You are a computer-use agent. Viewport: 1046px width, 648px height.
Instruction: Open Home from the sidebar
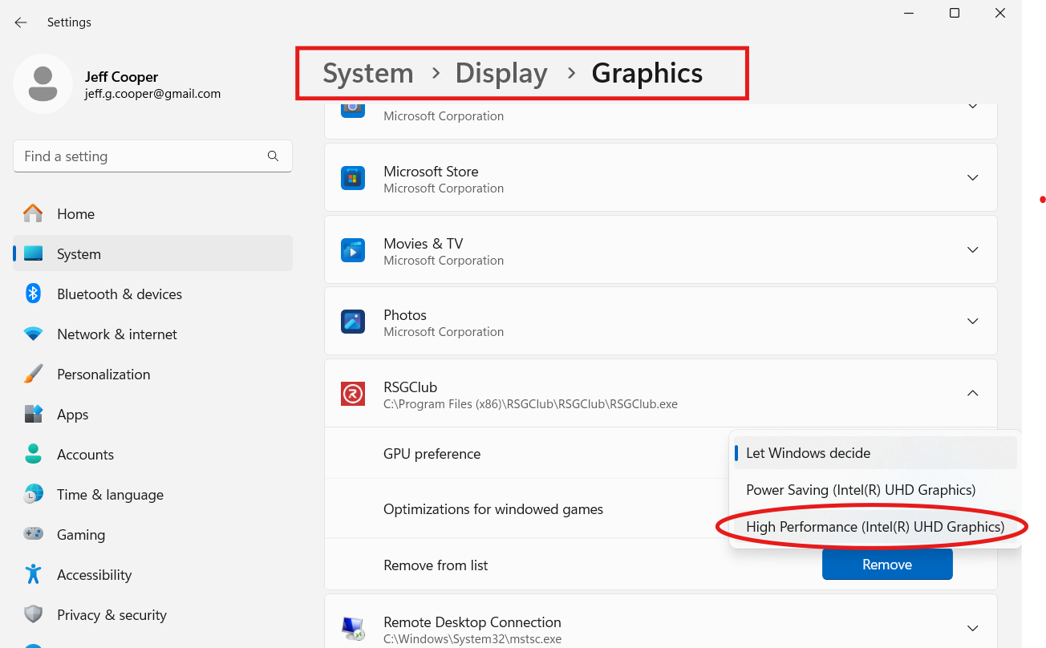(152, 214)
